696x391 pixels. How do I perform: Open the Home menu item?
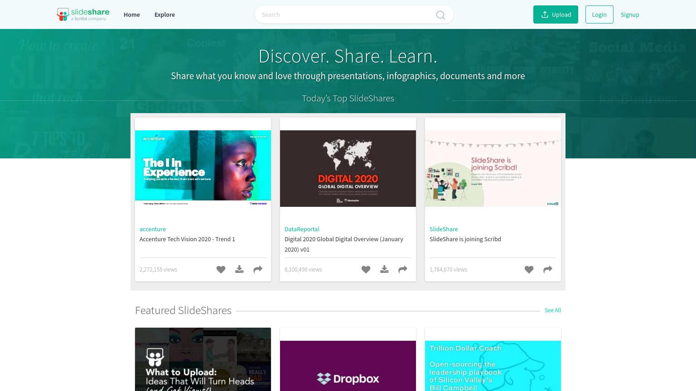(x=132, y=14)
